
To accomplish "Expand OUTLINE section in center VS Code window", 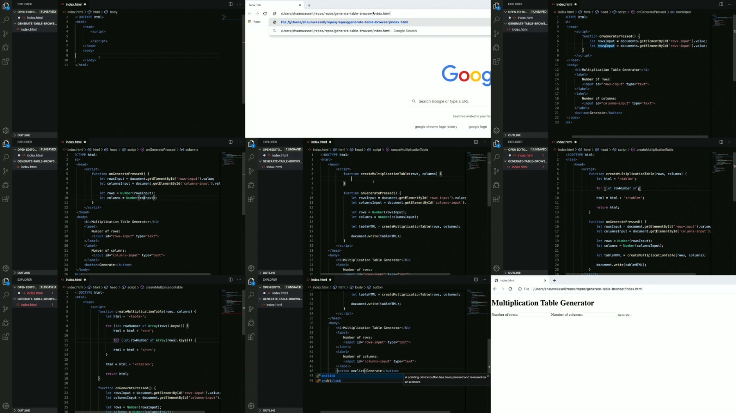I will (x=280, y=273).
